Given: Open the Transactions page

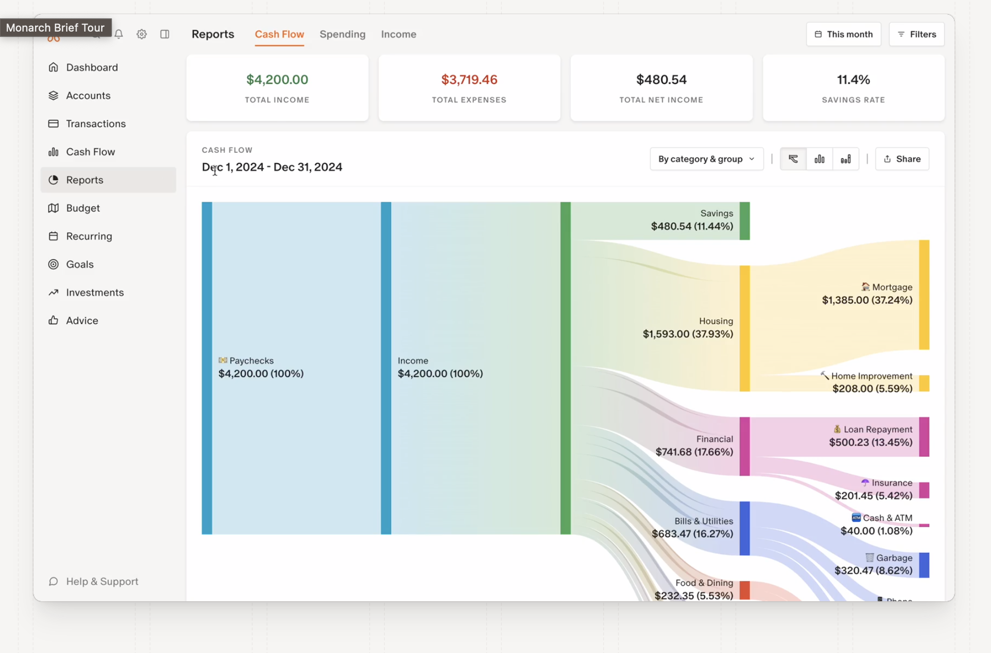Looking at the screenshot, I should tap(96, 123).
